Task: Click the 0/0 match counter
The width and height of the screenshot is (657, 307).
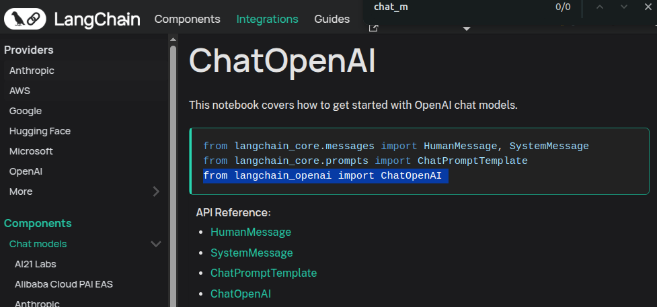Action: [563, 7]
